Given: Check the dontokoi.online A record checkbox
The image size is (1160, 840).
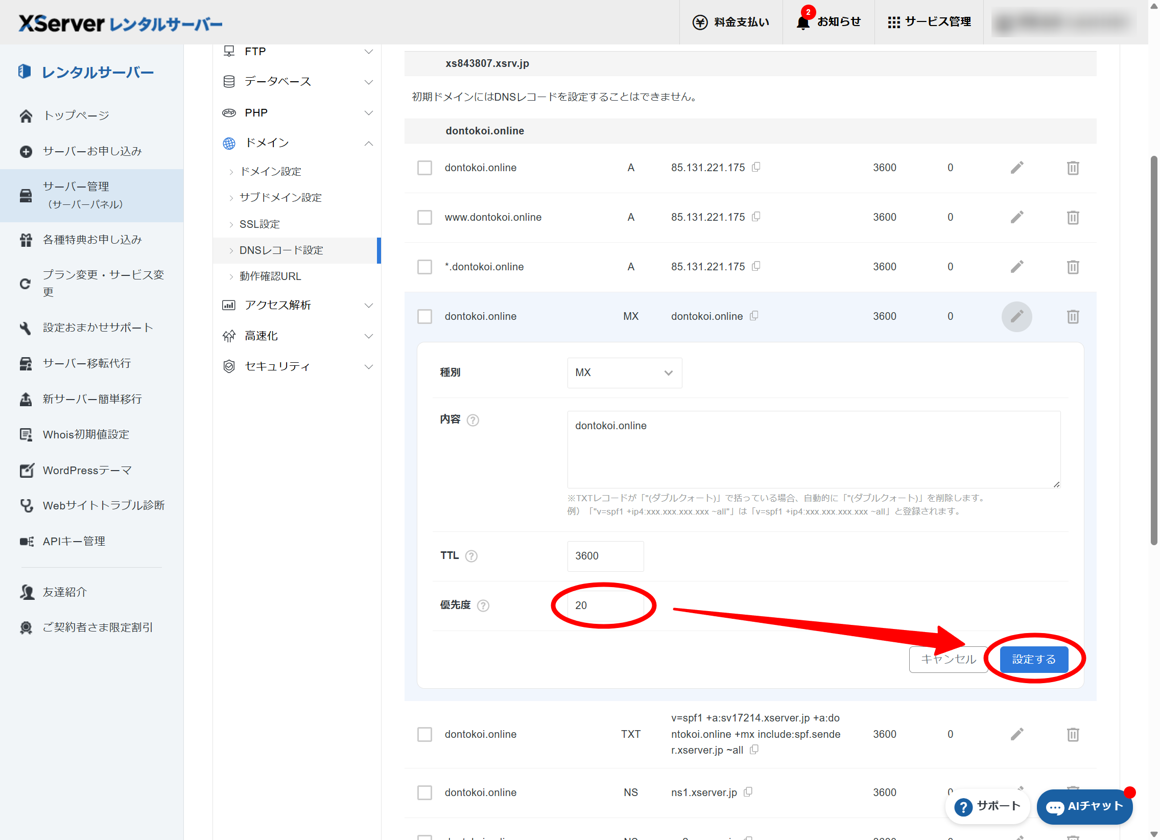Looking at the screenshot, I should [x=424, y=168].
